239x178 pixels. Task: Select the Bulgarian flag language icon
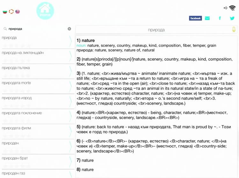[x=5, y=12]
